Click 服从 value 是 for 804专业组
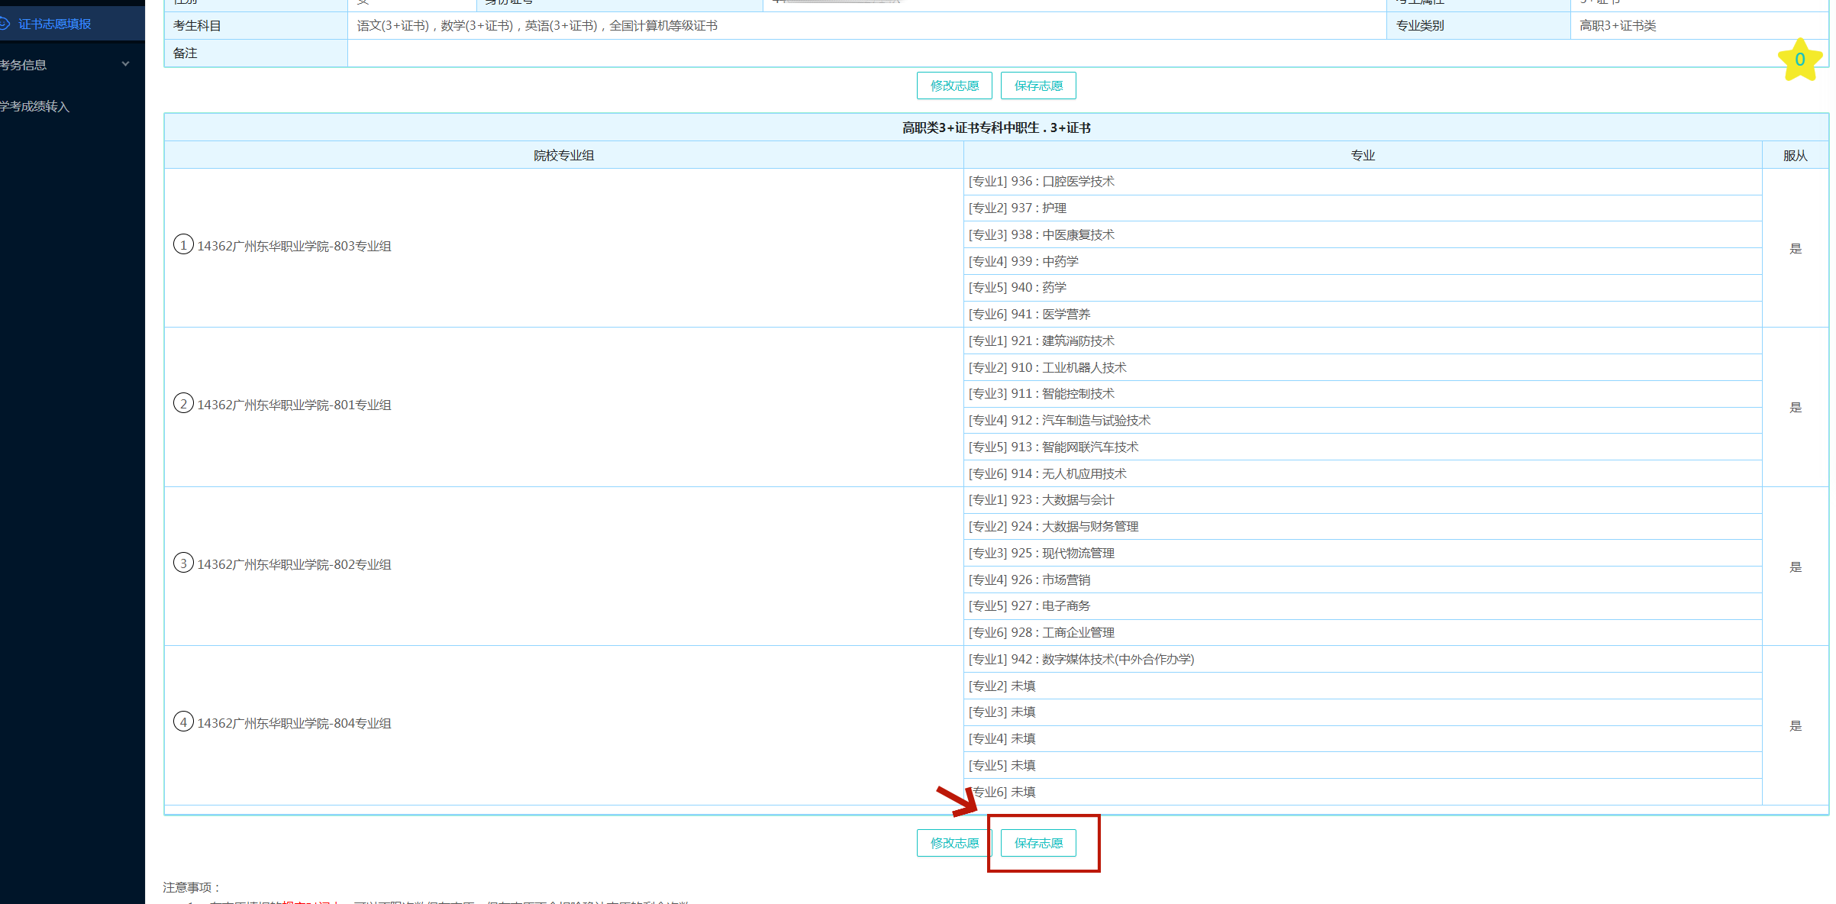 click(x=1796, y=726)
